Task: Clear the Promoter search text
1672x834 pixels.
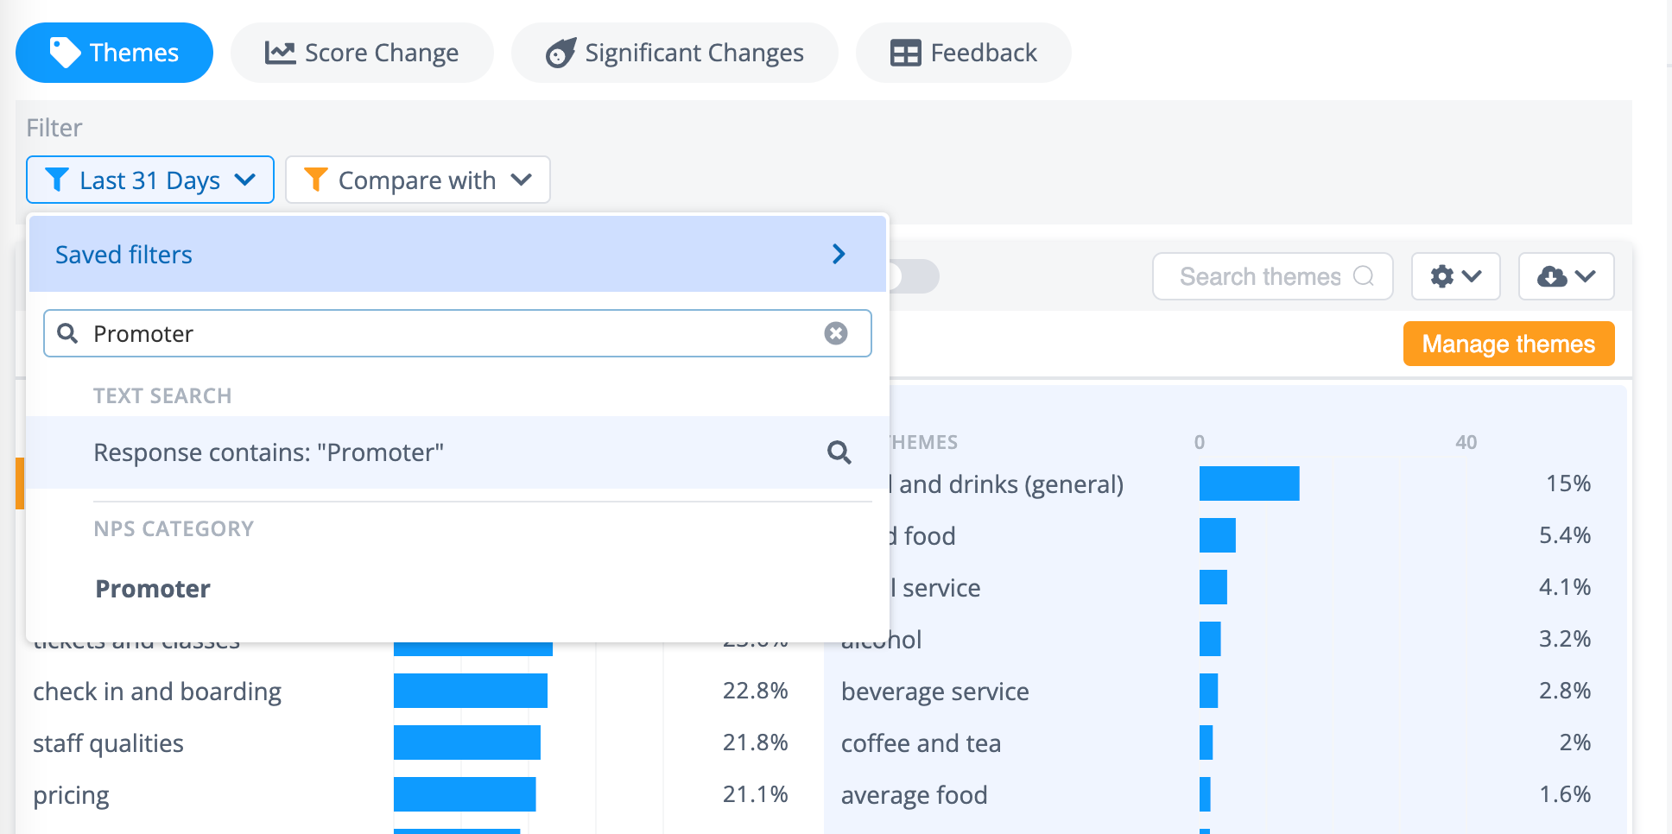Action: [x=836, y=333]
